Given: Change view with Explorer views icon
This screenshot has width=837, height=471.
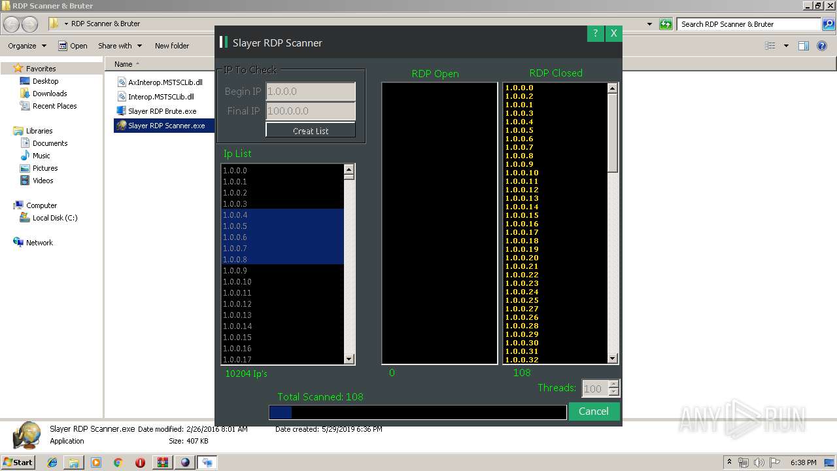Looking at the screenshot, I should (x=770, y=46).
